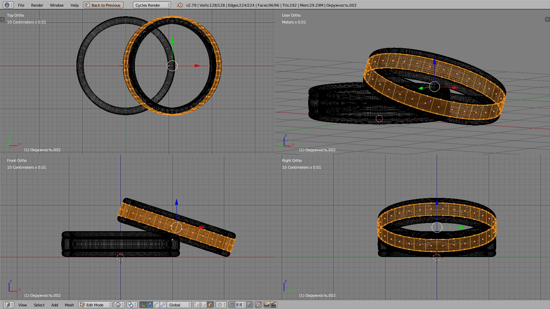Click the OpenGL render animation clapper icon

[x=274, y=305]
